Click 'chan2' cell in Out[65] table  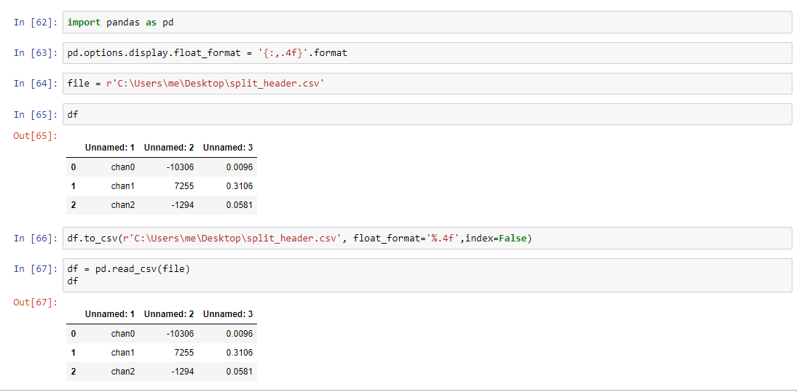123,205
